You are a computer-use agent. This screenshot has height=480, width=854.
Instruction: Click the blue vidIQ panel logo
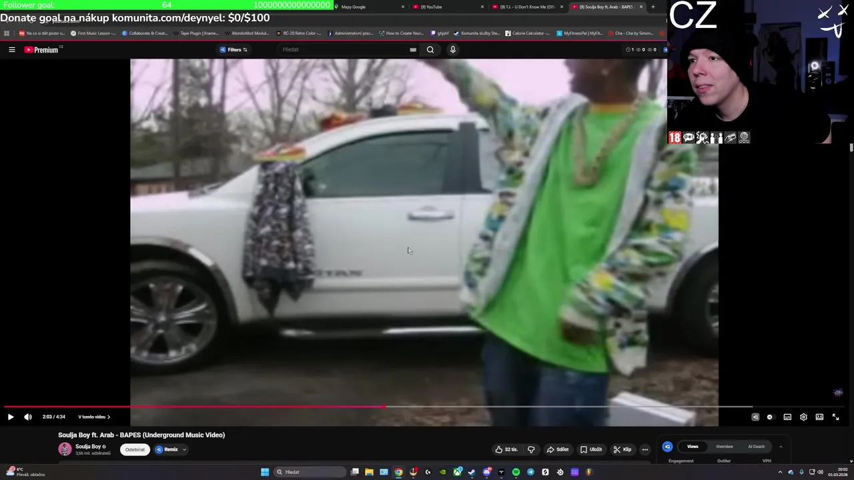tap(667, 447)
